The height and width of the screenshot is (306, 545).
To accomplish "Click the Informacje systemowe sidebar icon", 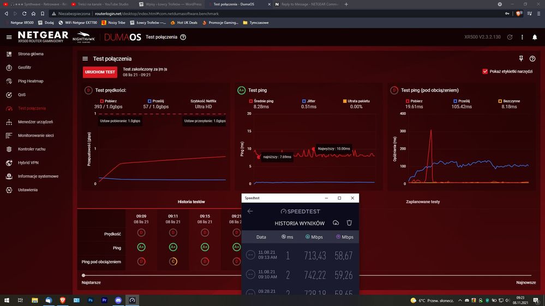I will pyautogui.click(x=9, y=176).
